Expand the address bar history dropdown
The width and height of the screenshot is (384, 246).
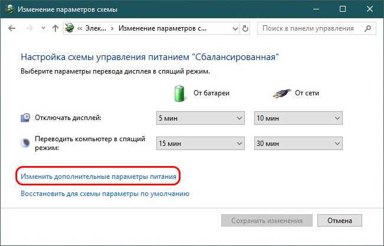235,29
